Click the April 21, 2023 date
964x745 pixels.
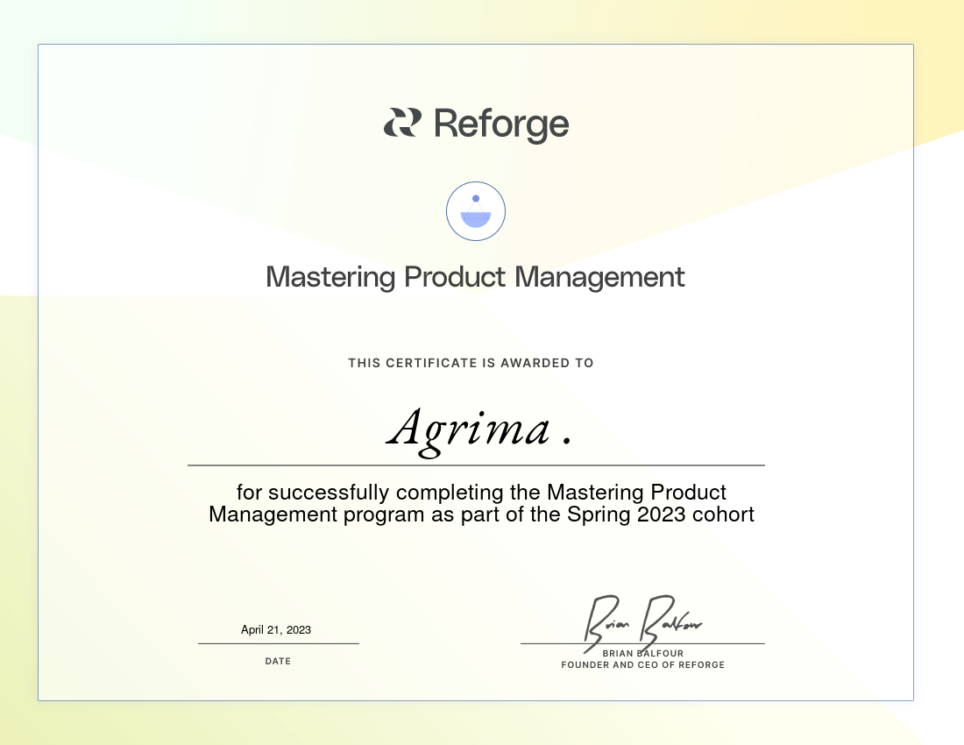click(x=276, y=629)
